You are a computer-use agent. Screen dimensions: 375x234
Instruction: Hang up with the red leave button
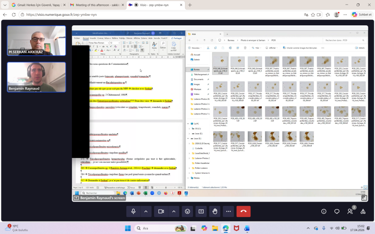click(243, 211)
